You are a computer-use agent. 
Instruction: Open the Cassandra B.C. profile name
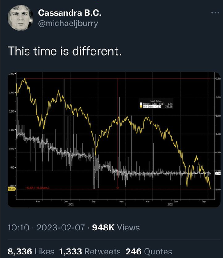point(70,12)
